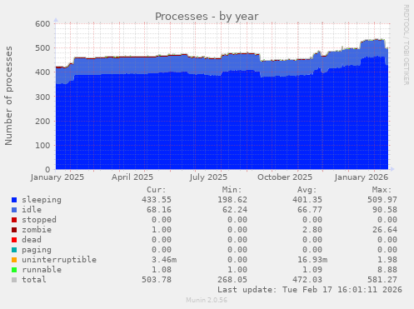414x309 pixels.
Task: Click idle current value 68.16
Action: click(x=159, y=210)
